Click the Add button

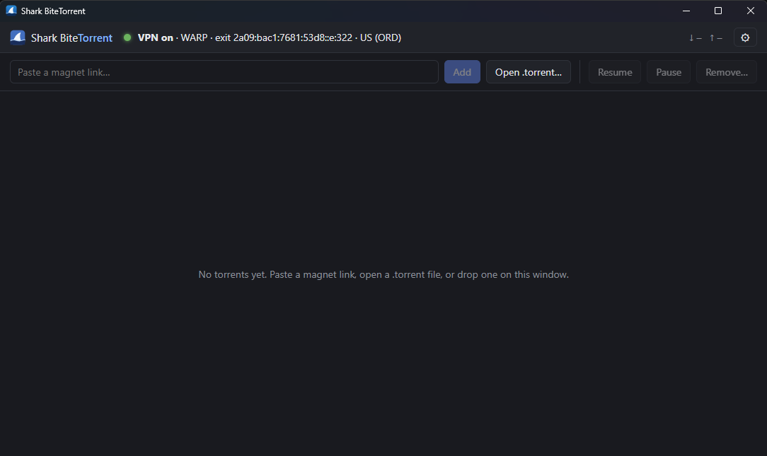click(x=462, y=72)
